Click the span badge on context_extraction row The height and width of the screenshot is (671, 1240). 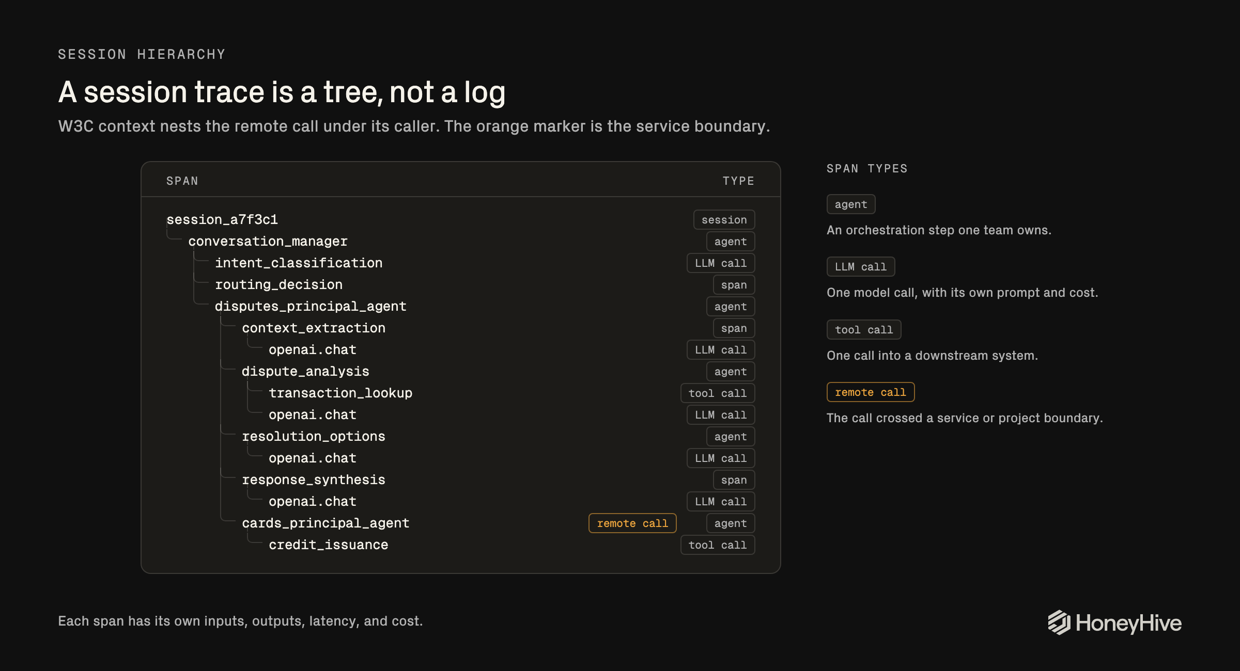coord(734,328)
